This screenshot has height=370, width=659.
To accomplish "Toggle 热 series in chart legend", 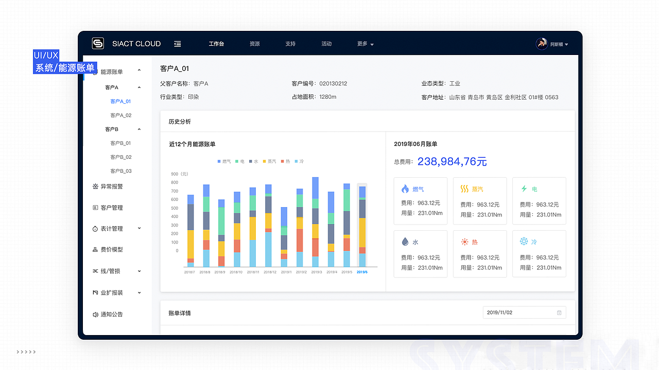I will click(285, 161).
